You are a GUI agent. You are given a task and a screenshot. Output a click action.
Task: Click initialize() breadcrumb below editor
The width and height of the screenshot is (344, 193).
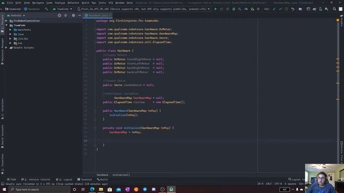[121, 175]
